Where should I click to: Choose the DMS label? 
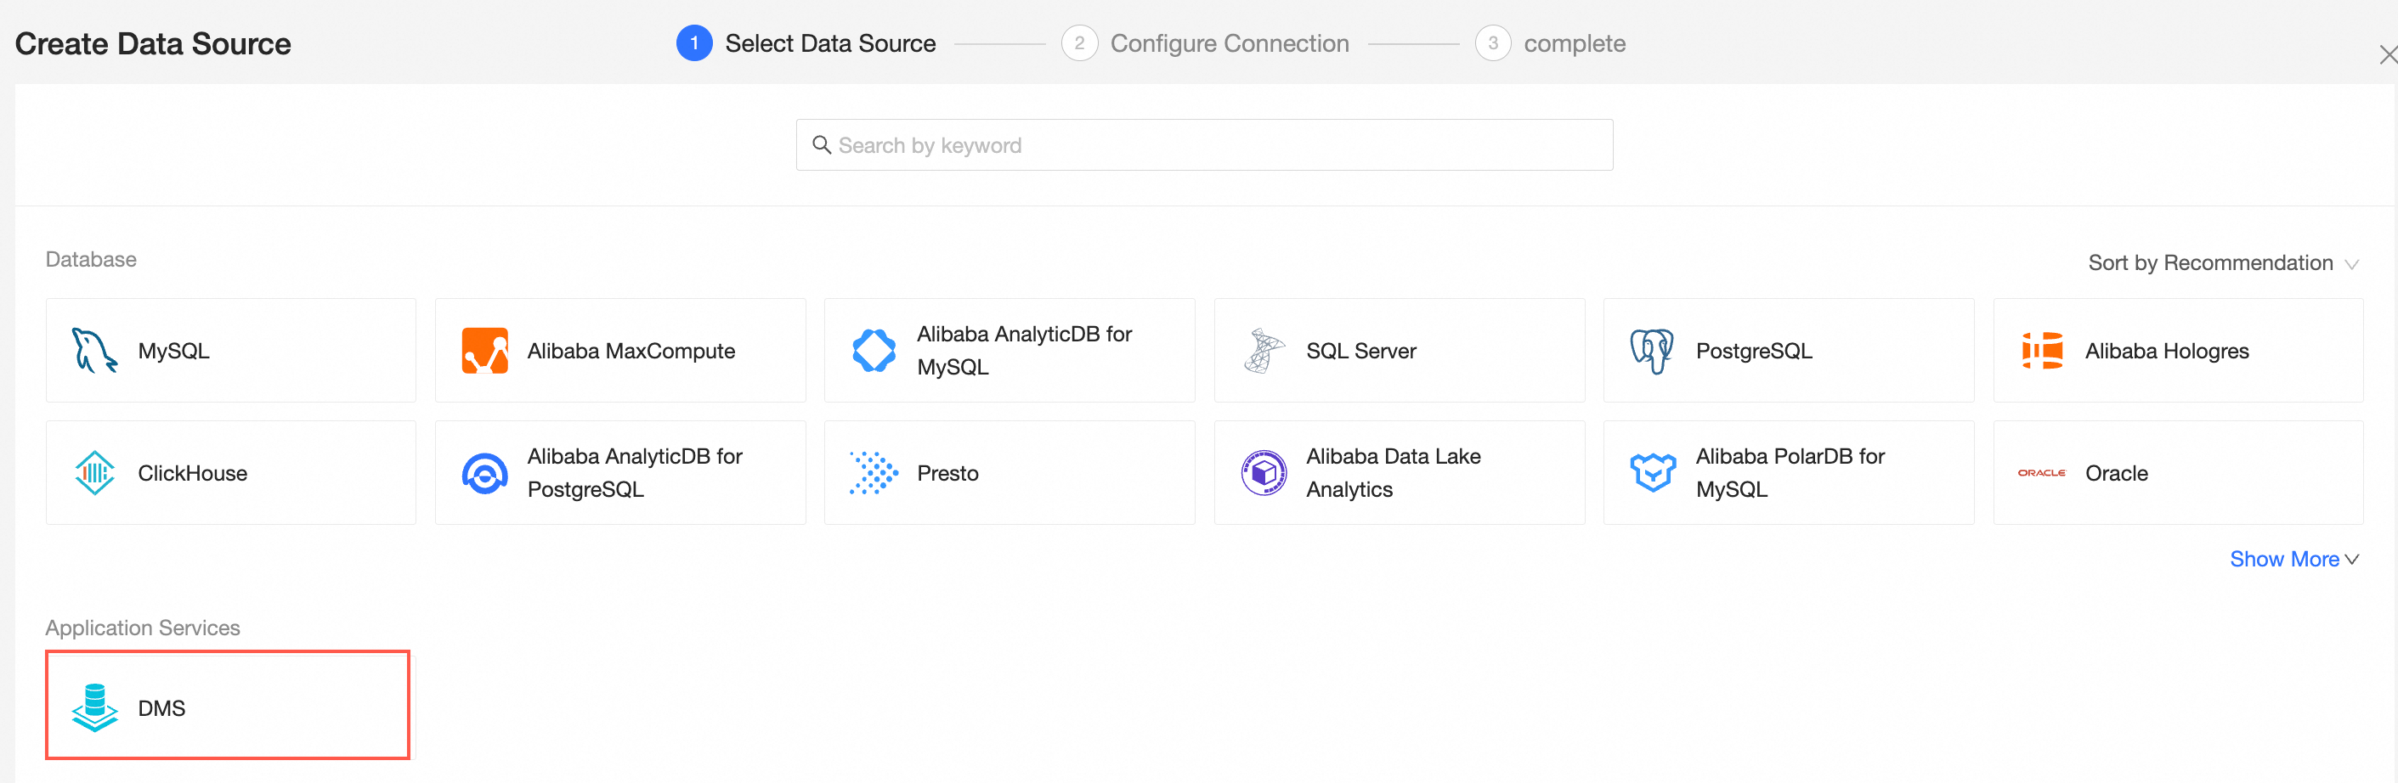coord(162,707)
